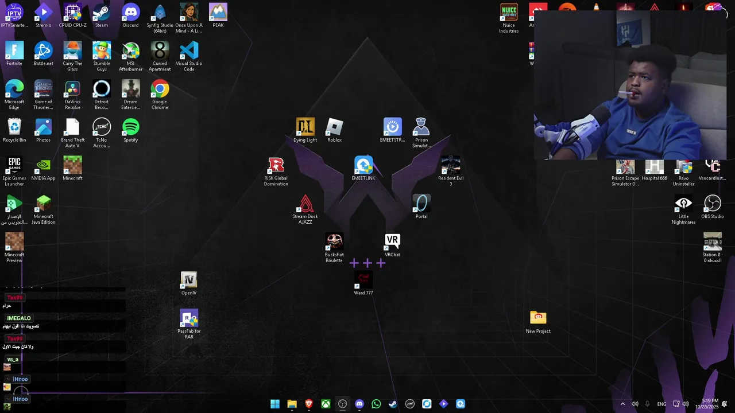
Task: Select the Minecraft Preview icon
Action: (x=14, y=248)
